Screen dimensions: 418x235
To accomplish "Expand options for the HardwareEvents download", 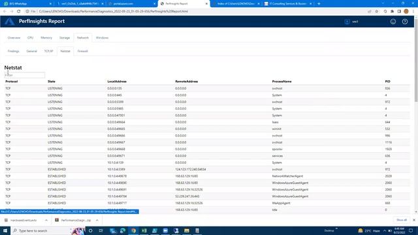I will click(x=46, y=221).
